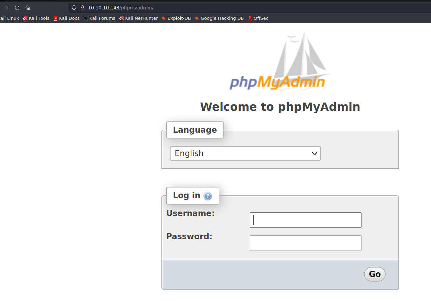
Task: Click the Password: label
Action: click(x=189, y=236)
